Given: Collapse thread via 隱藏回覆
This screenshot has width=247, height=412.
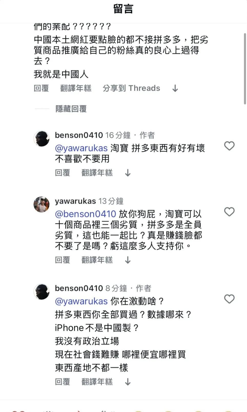Looking at the screenshot, I should [x=71, y=109].
